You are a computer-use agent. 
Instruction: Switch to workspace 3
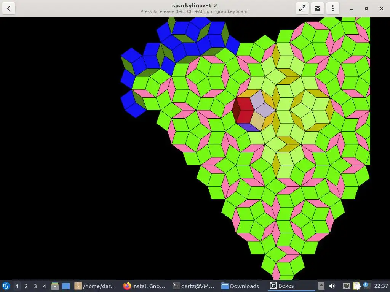(35, 286)
